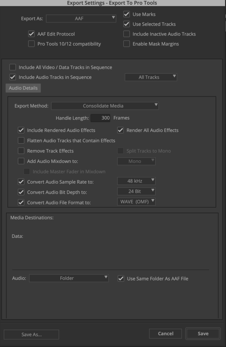Toggle Use Selected Tracks option
This screenshot has width=226, height=347.
pos(127,24)
